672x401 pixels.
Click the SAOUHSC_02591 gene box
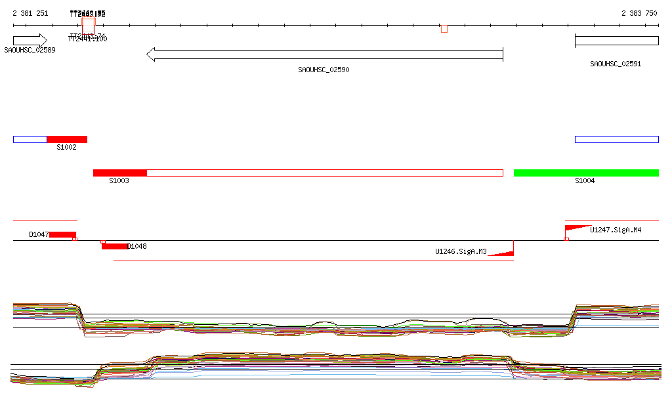(617, 41)
